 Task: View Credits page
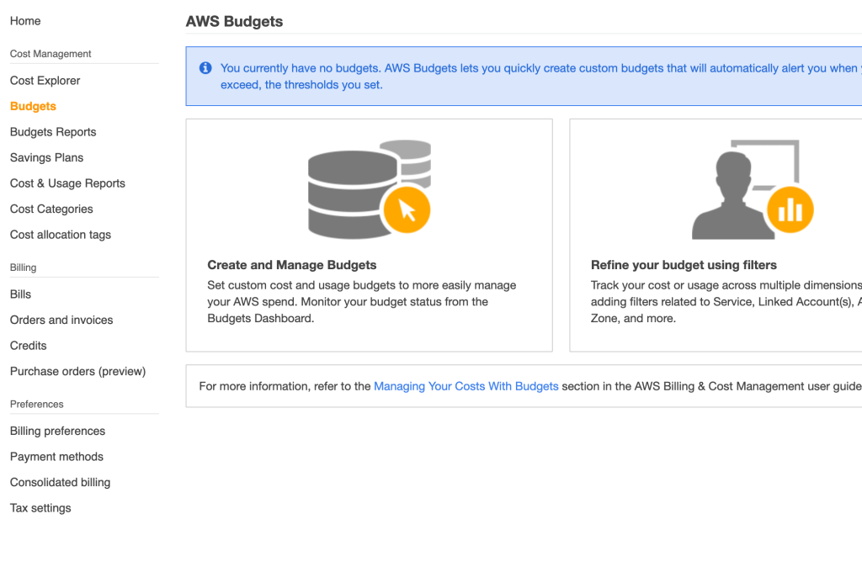28,346
